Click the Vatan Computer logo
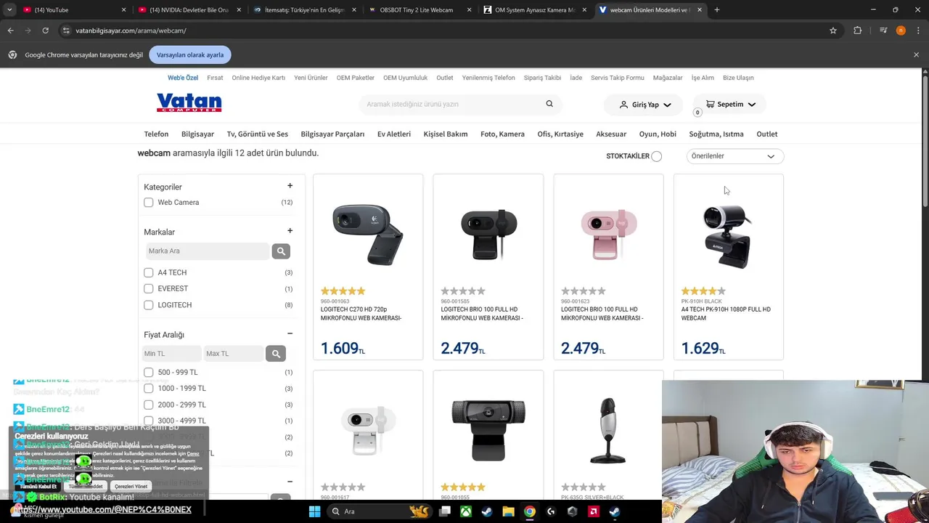929x523 pixels. pos(189,103)
